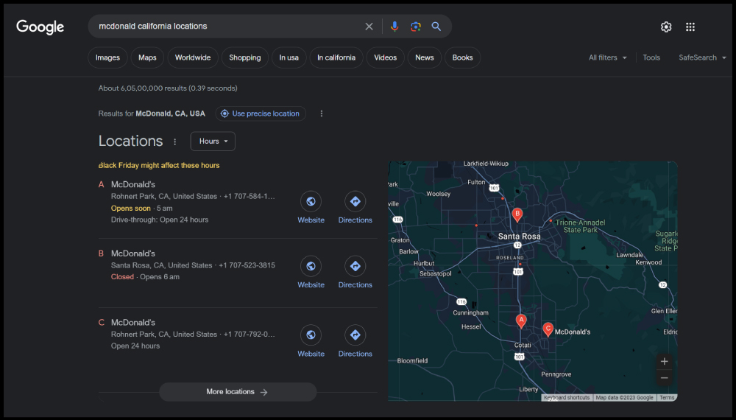Screen dimensions: 736x420
Task: Click the Santa Rosa map label
Action: pyautogui.click(x=519, y=237)
